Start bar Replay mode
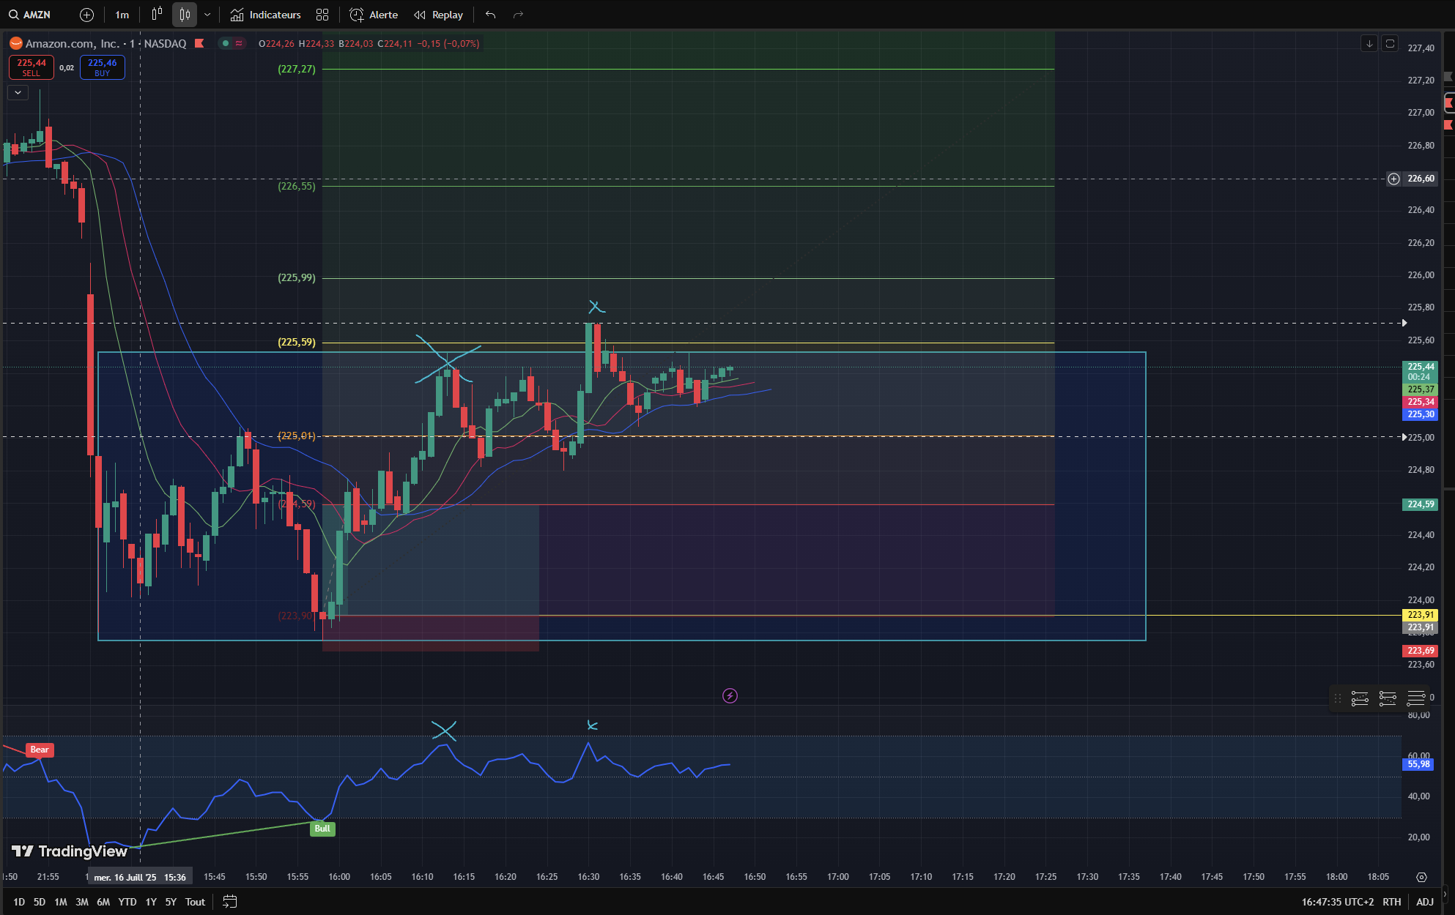Viewport: 1455px width, 915px height. (x=439, y=15)
